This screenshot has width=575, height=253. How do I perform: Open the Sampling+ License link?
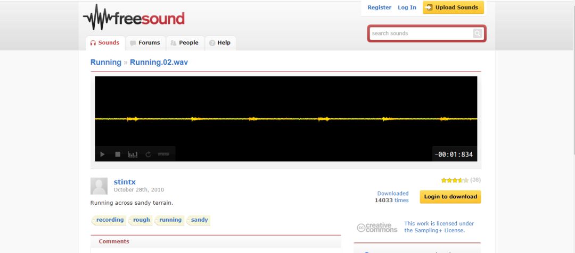(x=439, y=226)
